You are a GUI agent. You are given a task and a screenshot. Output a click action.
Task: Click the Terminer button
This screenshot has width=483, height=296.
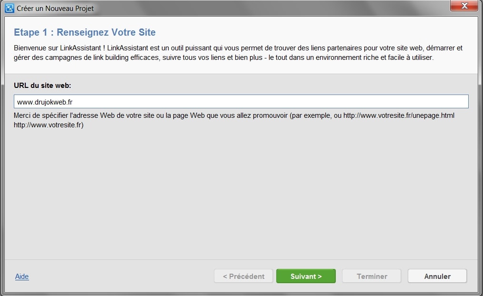coord(372,276)
